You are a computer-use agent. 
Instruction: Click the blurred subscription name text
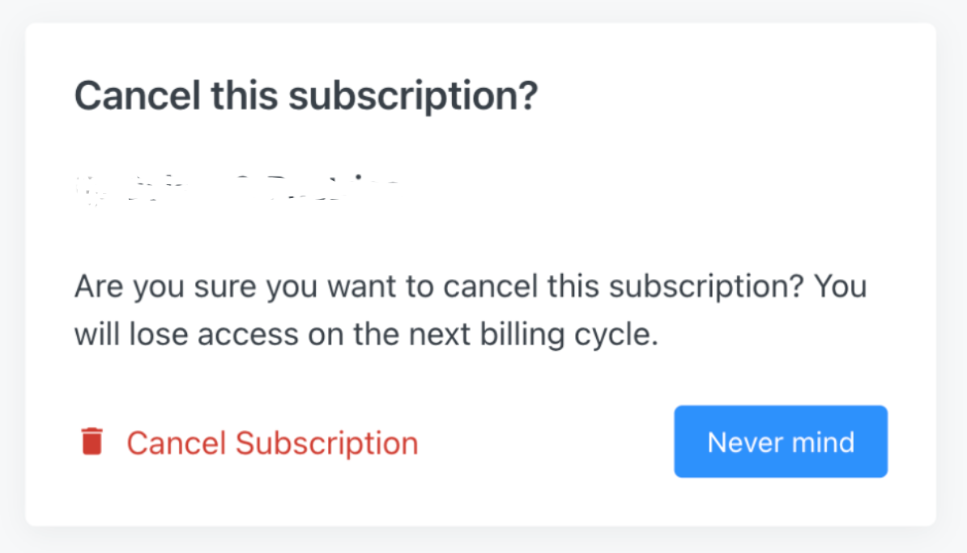235,188
